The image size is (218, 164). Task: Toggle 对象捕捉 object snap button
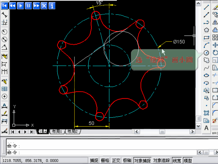[x=142, y=161]
